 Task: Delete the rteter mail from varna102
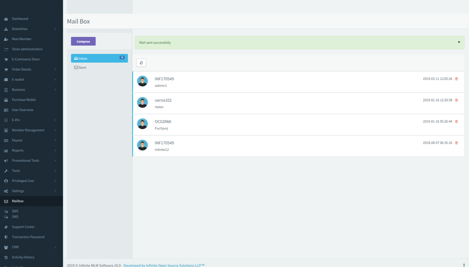pos(456,100)
